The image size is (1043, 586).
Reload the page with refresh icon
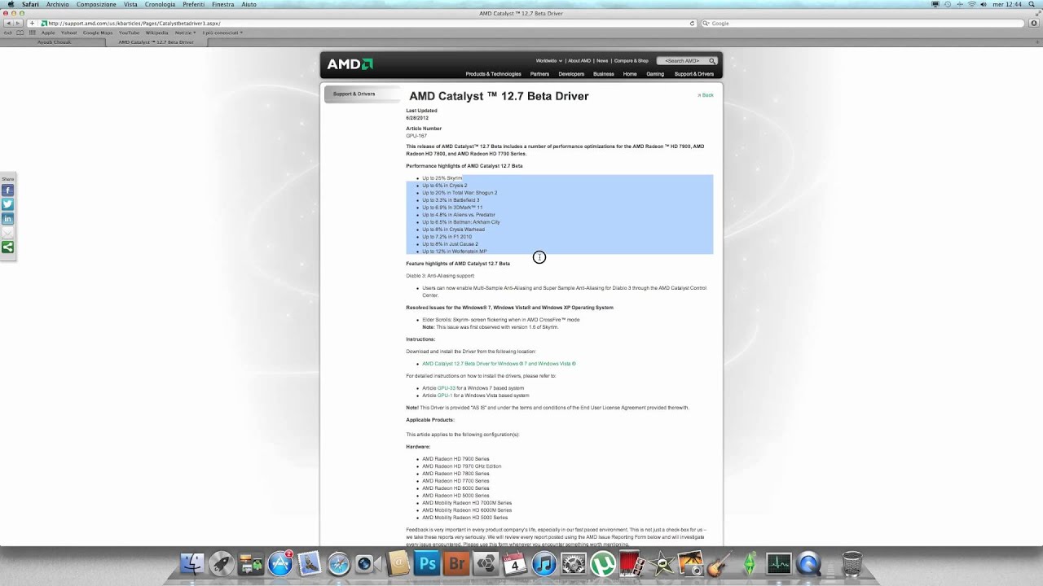(x=692, y=24)
